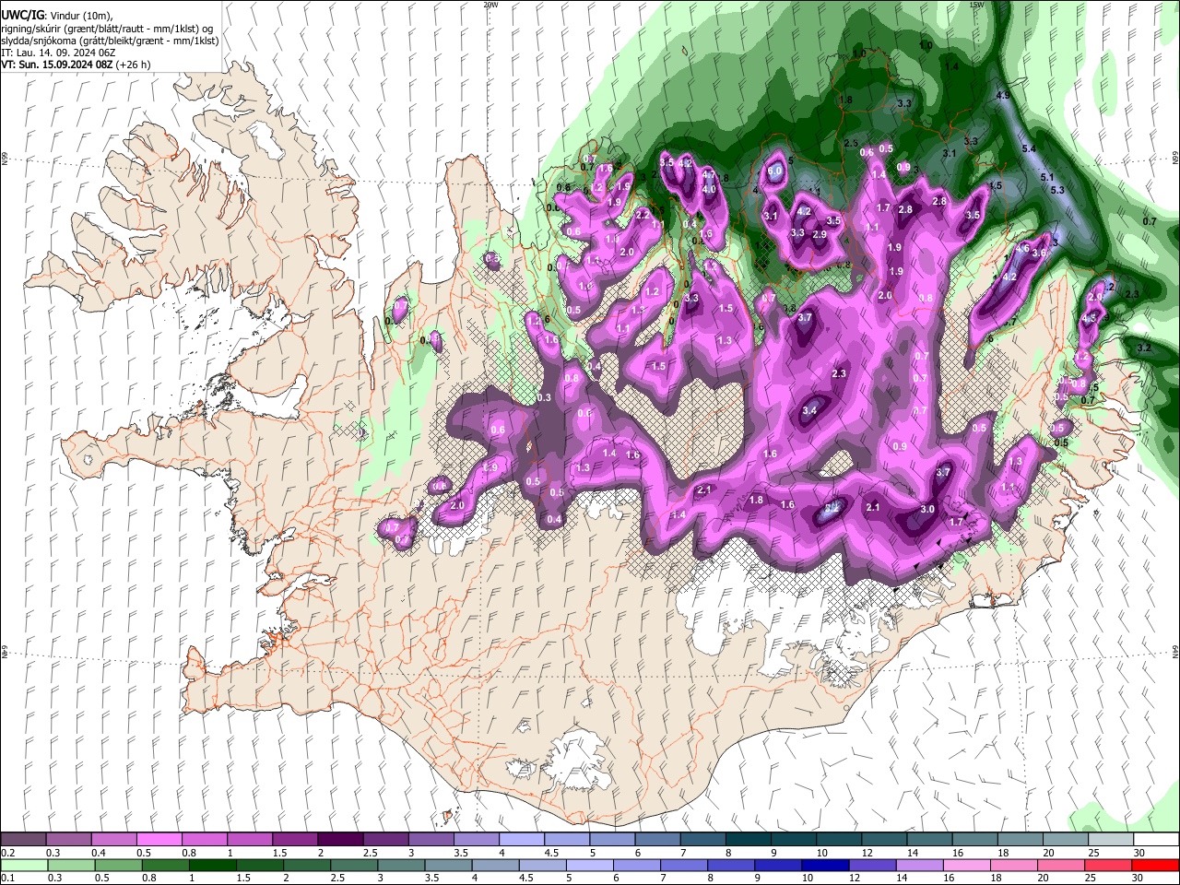The height and width of the screenshot is (885, 1180).
Task: Click the 'rigning/skúrir' legend description line
Action: point(107,29)
